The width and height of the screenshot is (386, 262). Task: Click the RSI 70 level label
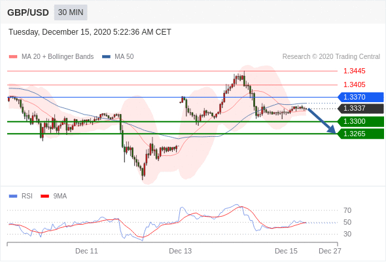pos(347,210)
